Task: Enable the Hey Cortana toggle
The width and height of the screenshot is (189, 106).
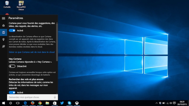Action: point(12,66)
